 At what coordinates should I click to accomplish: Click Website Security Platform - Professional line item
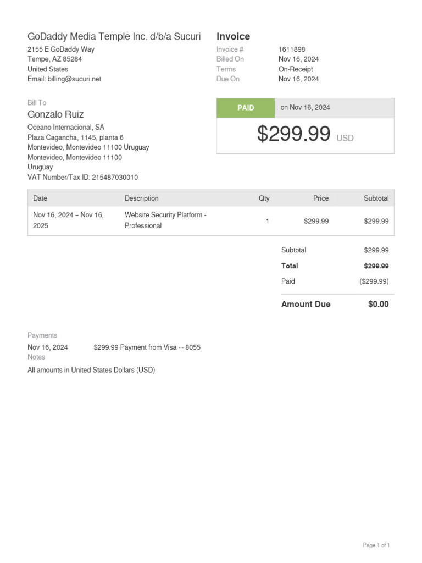pyautogui.click(x=165, y=220)
